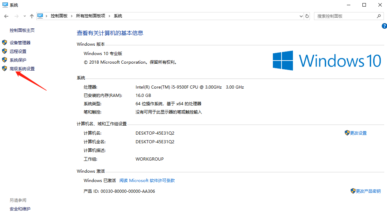This screenshot has height=218, width=387.
Task: Open help via the blue question mark icon
Action: pos(384,26)
